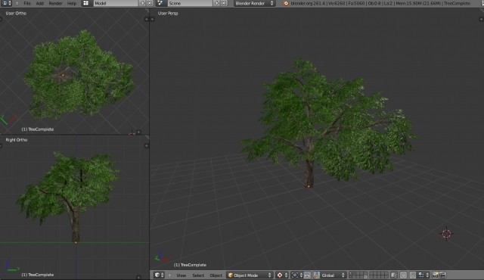Screen dimensions: 484x280
Task: Delete the Model screen layout
Action: tap(150, 3)
